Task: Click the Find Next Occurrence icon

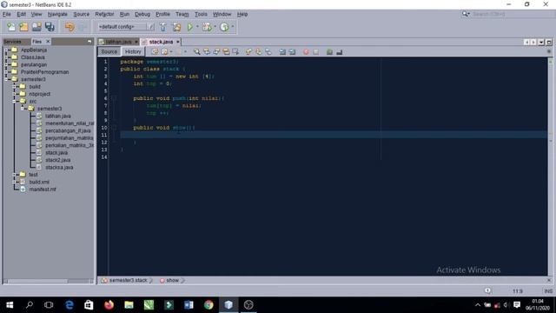Action: [x=216, y=52]
